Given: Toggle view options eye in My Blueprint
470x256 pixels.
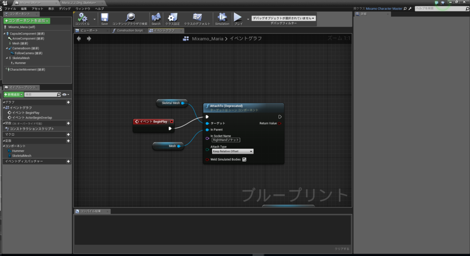Looking at the screenshot, I should pos(64,95).
